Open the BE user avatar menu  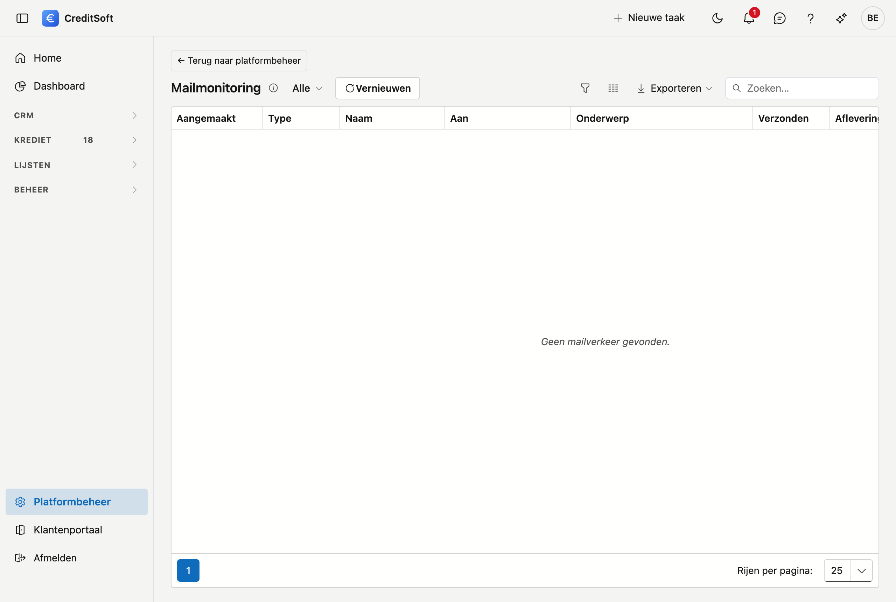[x=873, y=18]
